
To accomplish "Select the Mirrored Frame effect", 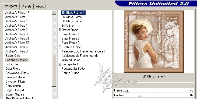I will click(x=71, y=60).
